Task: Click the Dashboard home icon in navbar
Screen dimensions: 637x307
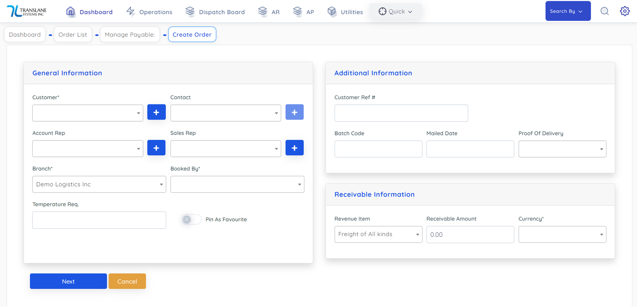Action: [x=70, y=12]
